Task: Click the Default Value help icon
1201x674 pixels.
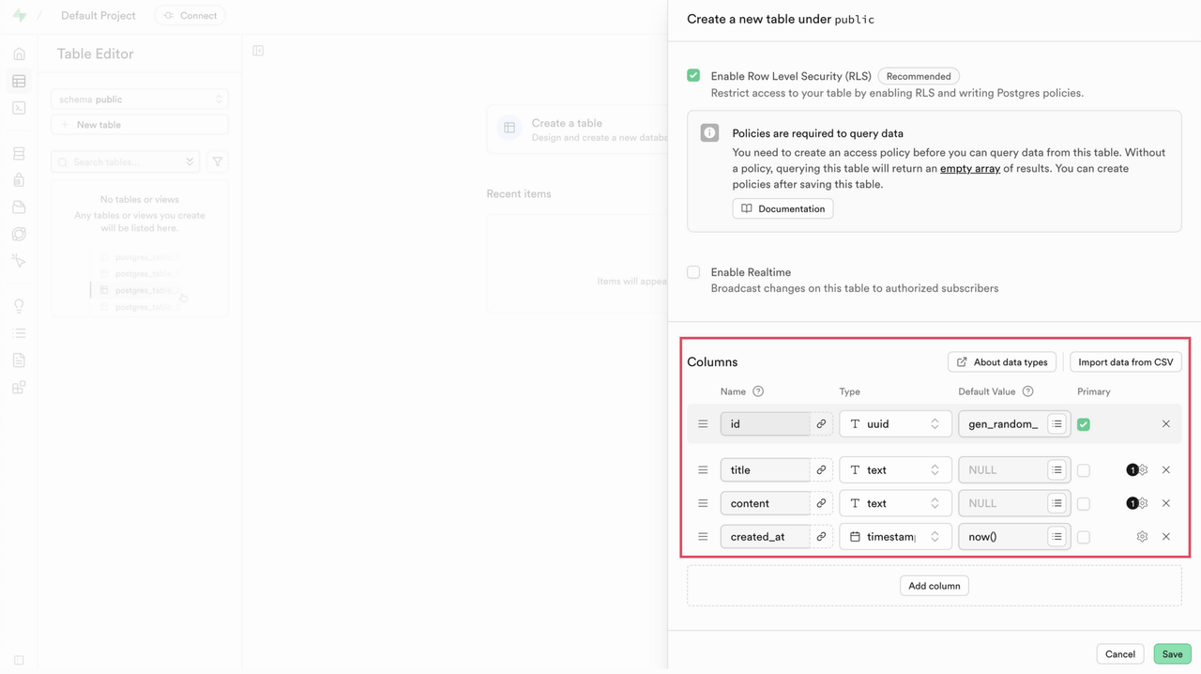Action: point(1028,391)
